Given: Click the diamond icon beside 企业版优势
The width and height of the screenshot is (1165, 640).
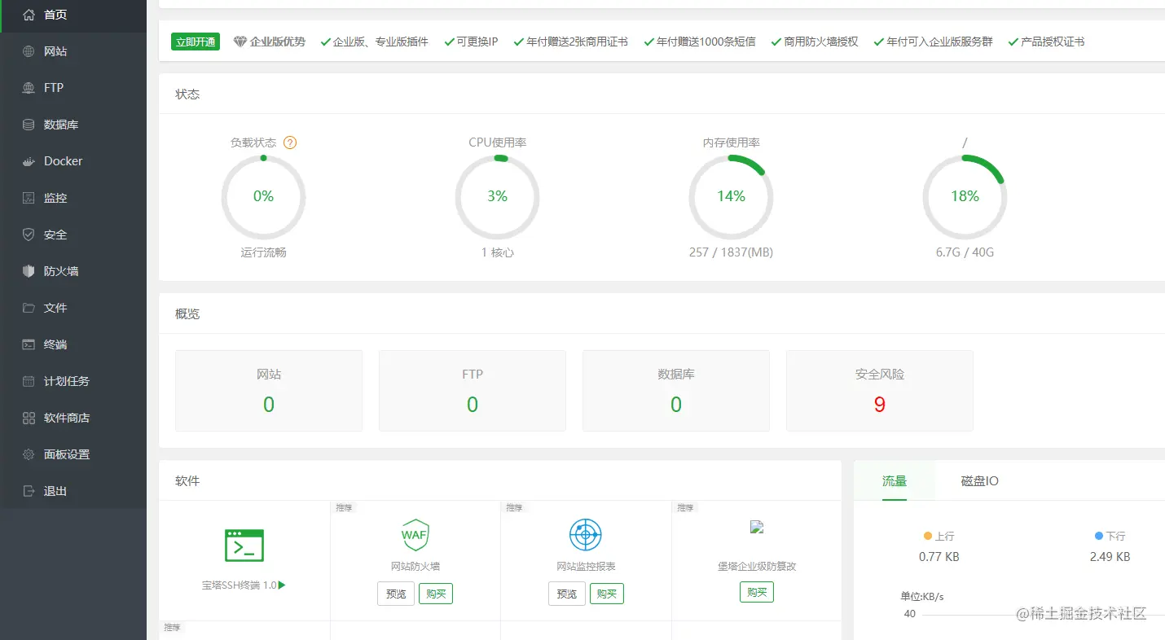Looking at the screenshot, I should tap(240, 42).
